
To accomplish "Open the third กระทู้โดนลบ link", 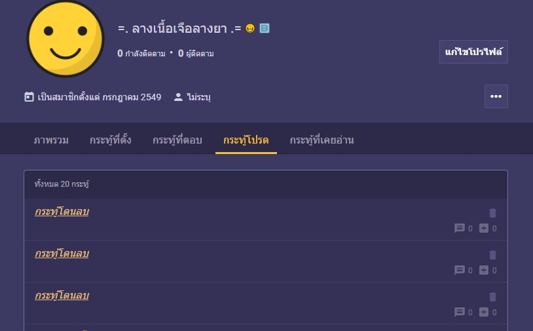I will point(62,296).
